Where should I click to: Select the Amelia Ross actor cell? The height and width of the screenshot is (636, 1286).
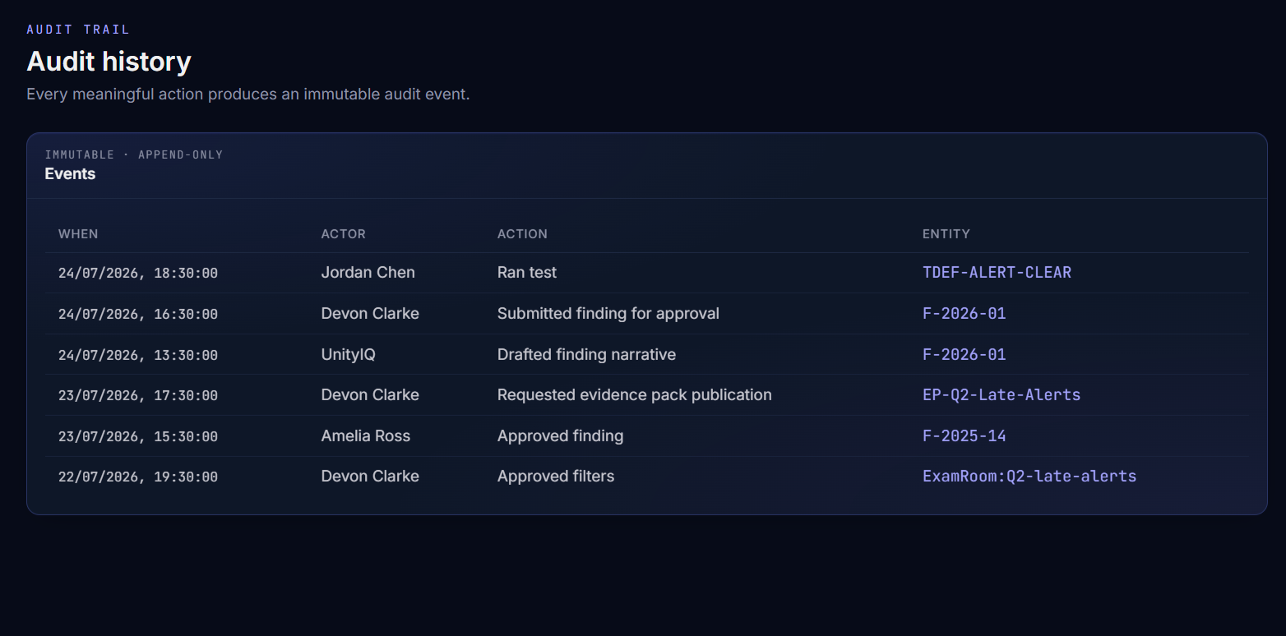pyautogui.click(x=366, y=436)
